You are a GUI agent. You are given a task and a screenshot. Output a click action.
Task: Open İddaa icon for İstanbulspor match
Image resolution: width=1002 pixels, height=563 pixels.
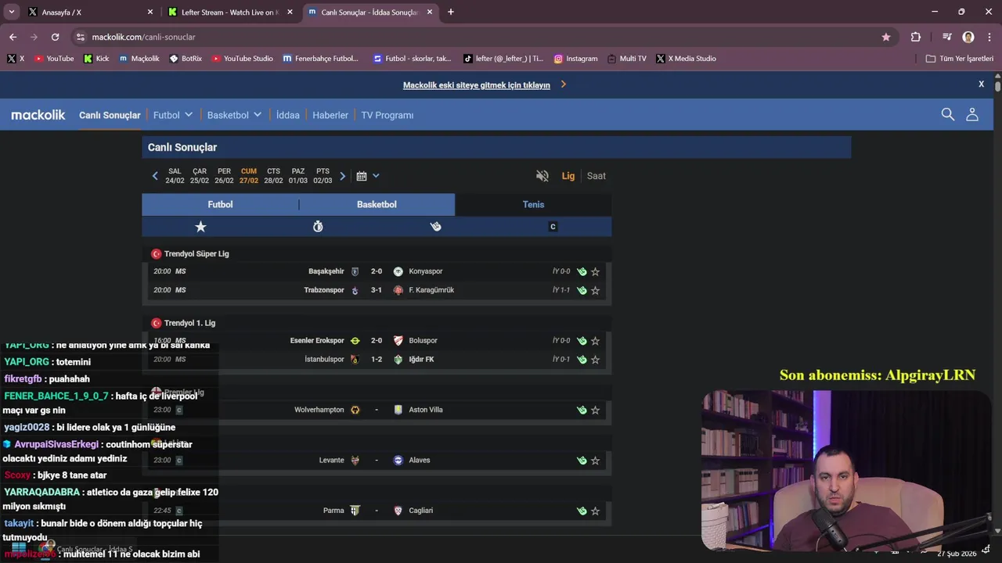(582, 360)
